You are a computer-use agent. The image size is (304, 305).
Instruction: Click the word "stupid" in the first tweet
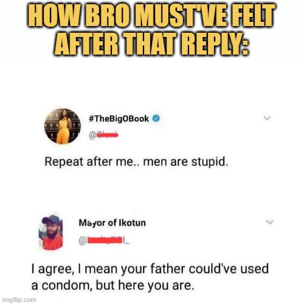click(210, 162)
